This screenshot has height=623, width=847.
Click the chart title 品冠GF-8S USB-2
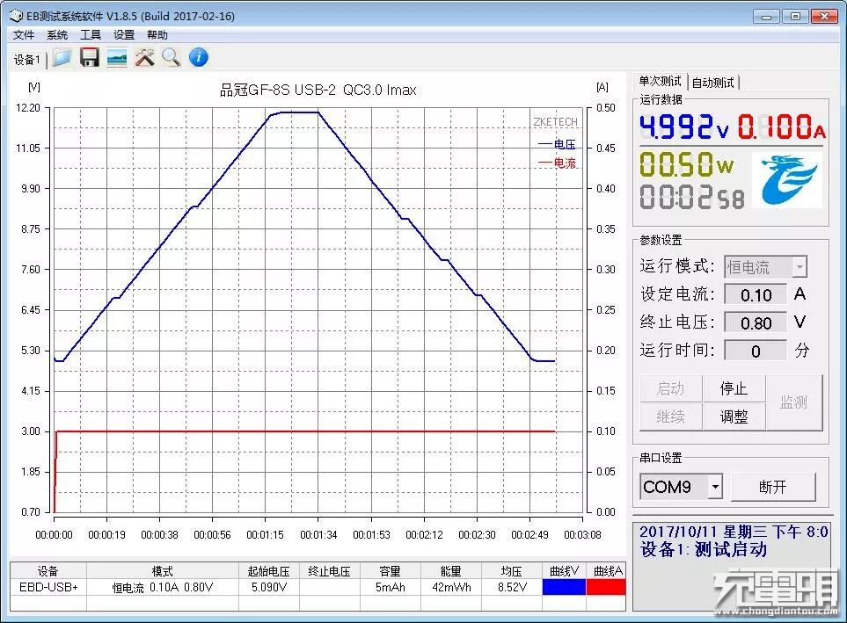coord(318,91)
